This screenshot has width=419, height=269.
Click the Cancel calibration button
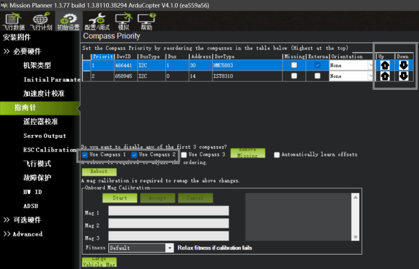click(195, 198)
